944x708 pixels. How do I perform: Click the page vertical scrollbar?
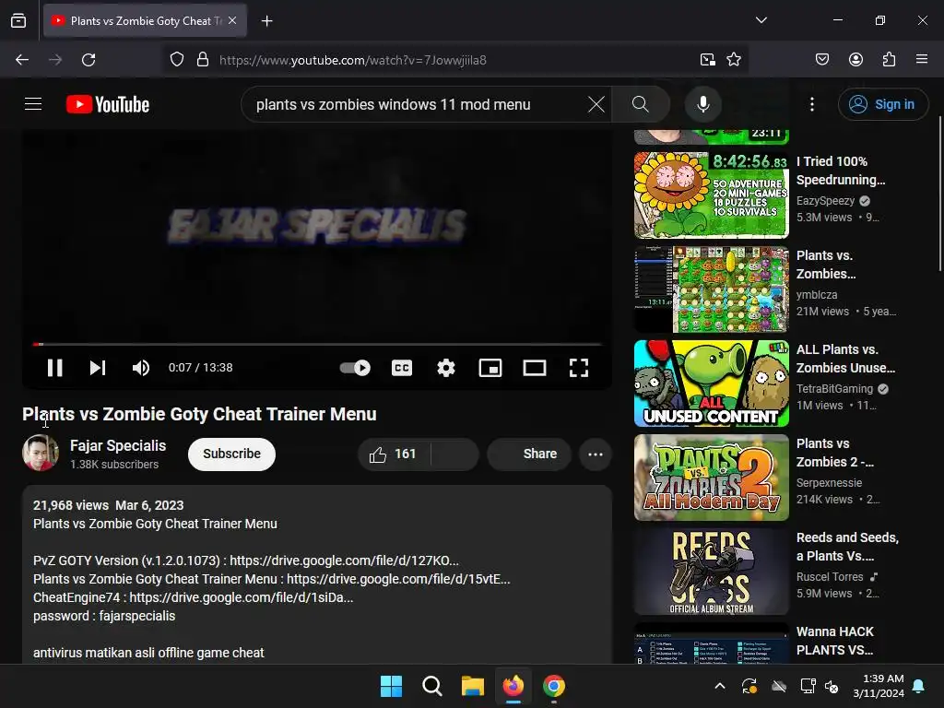pyautogui.click(x=939, y=193)
